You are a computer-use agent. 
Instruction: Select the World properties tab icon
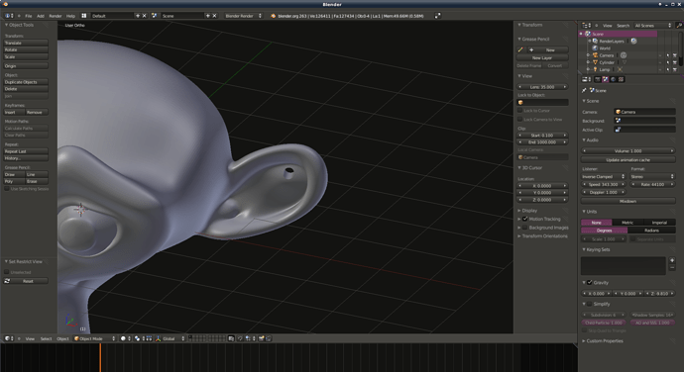tap(614, 79)
